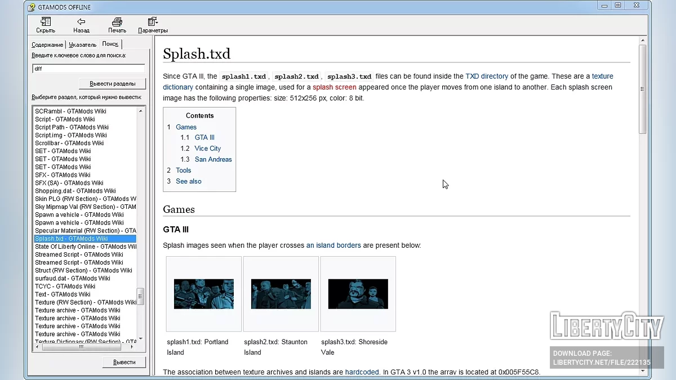Switch to the Содержание tab
The image size is (676, 380).
[x=47, y=44]
